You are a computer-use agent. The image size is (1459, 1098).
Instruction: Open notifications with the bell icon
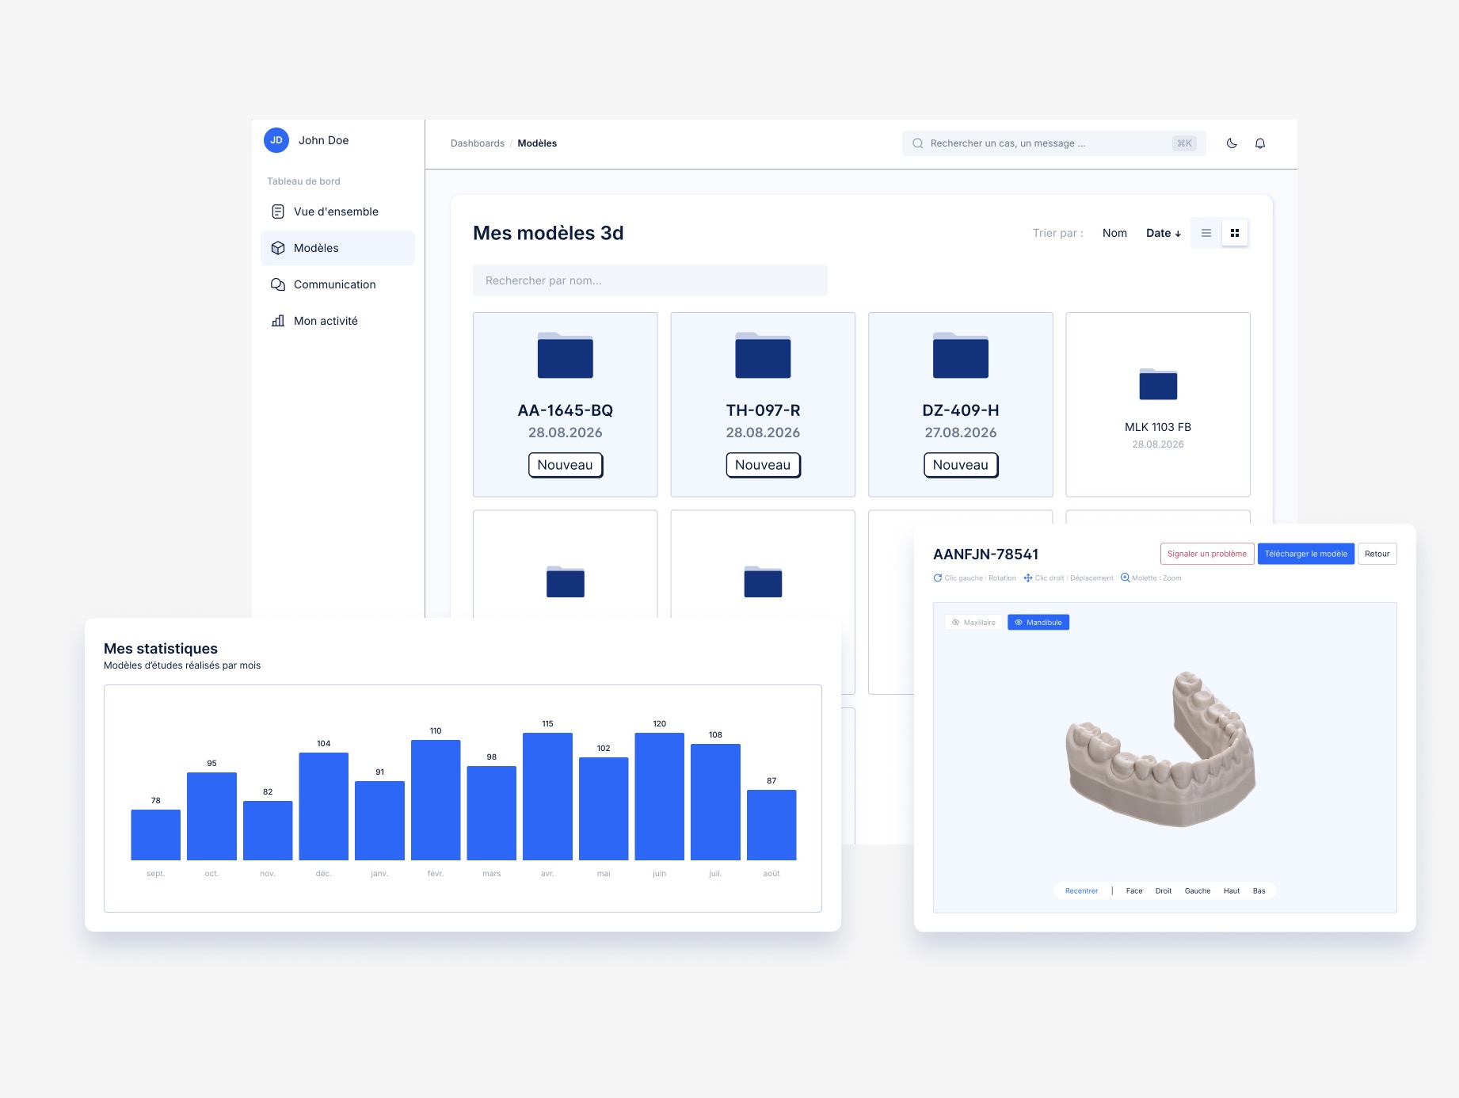coord(1260,143)
